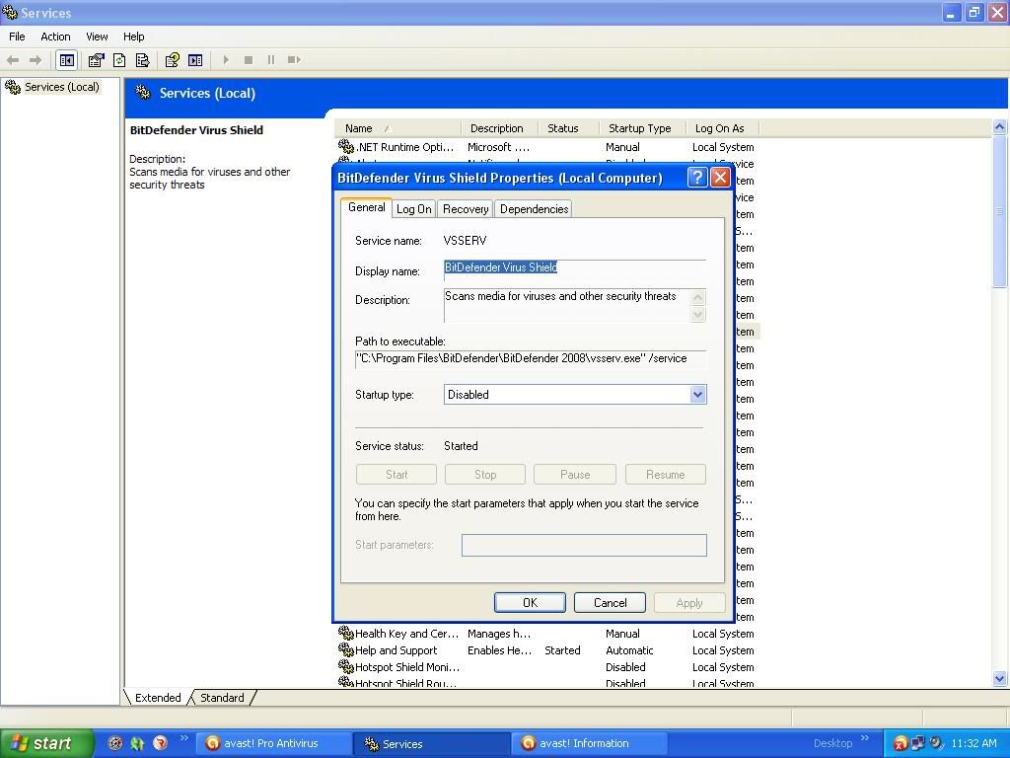The image size is (1010, 758).
Task: Toggle the Show/Hide Action Pane toolbar icon
Action: [195, 60]
